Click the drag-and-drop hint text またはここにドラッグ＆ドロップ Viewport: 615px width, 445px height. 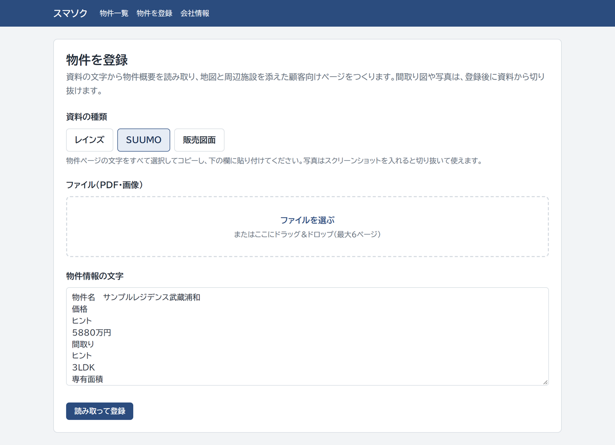coord(307,235)
